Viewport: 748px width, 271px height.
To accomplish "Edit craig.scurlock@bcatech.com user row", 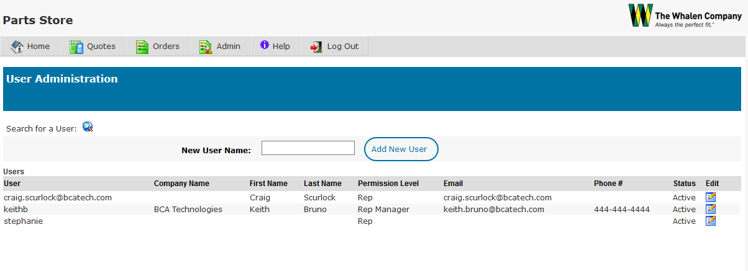I will point(711,197).
